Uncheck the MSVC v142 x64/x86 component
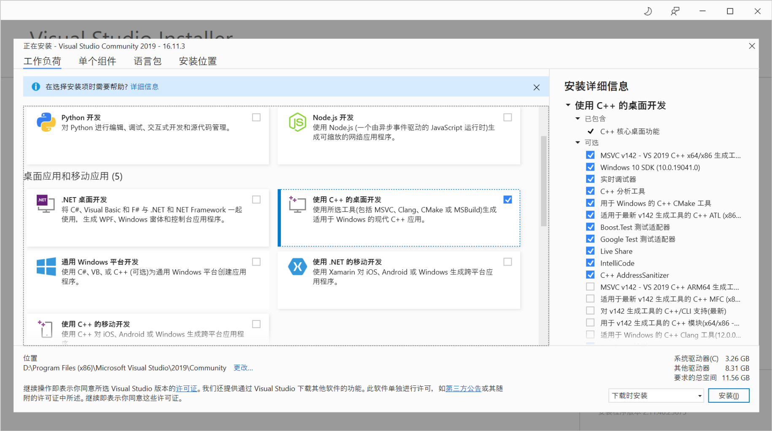The image size is (772, 431). 590,155
